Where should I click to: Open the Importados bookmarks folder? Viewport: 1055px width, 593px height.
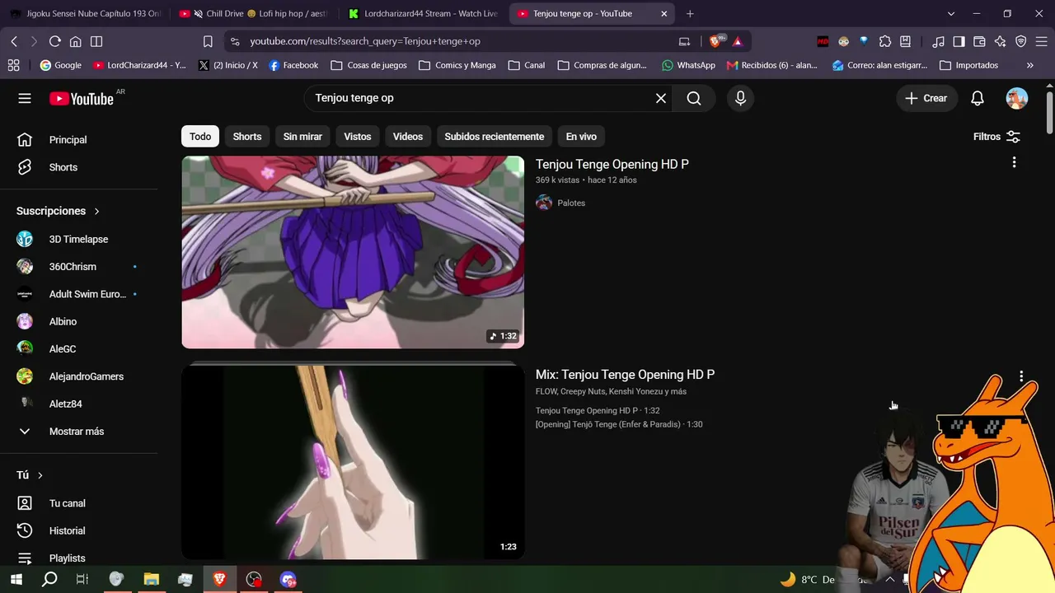[x=968, y=65]
